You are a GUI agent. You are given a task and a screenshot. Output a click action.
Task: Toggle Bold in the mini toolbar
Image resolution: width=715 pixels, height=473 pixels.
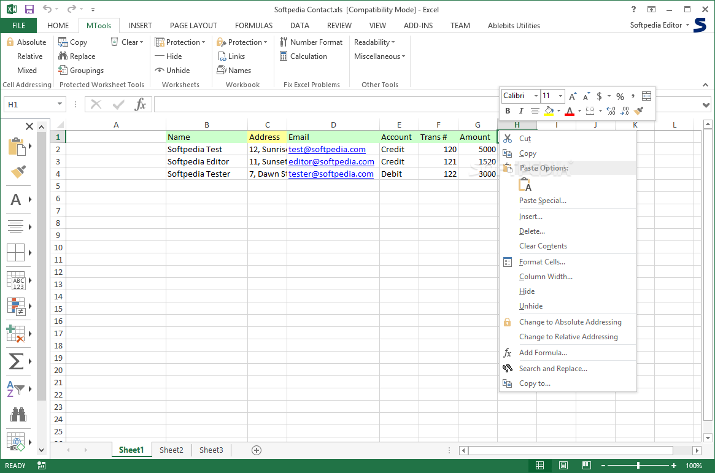[508, 110]
